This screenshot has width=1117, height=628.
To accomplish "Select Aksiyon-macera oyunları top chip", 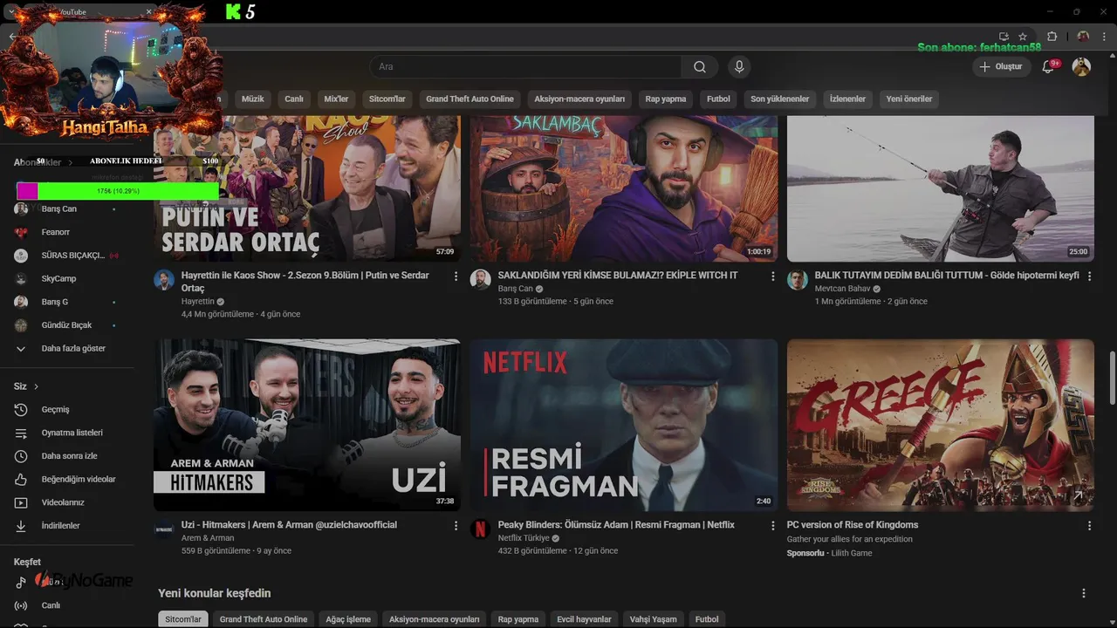I will click(579, 99).
